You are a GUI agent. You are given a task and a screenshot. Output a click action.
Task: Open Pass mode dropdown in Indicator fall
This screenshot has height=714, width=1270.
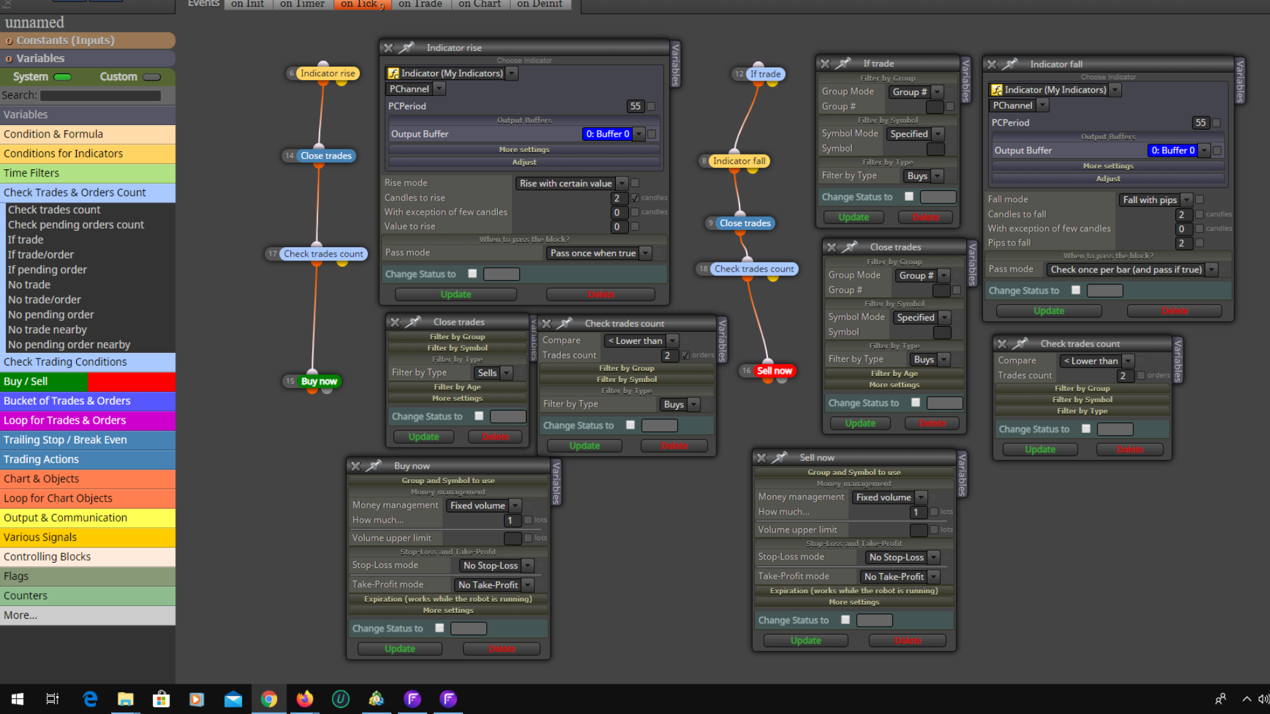coord(1132,270)
